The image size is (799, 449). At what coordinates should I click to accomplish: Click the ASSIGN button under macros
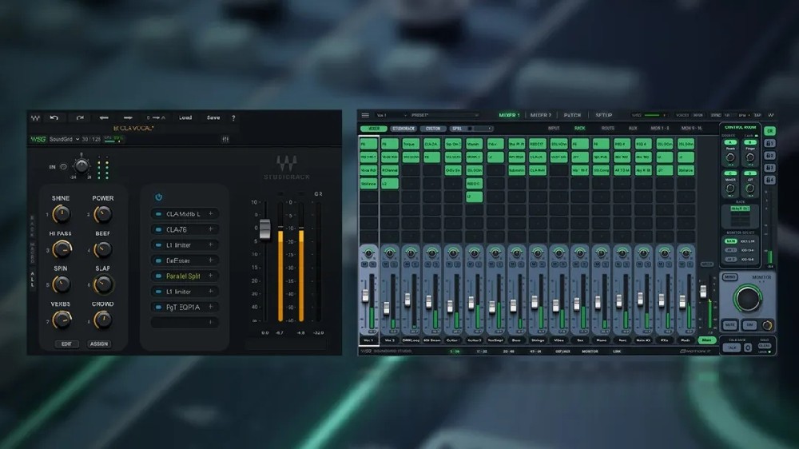[99, 344]
